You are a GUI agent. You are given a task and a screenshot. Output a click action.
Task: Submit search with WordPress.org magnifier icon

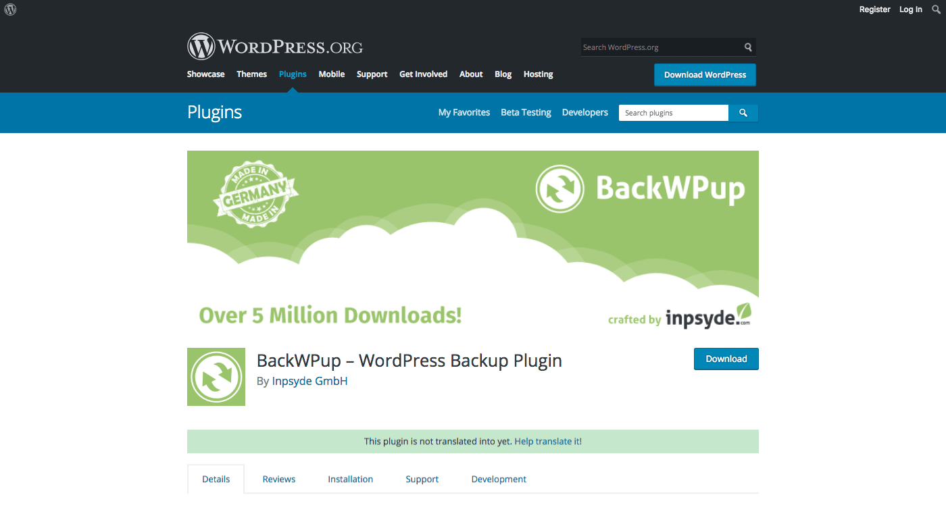(x=748, y=47)
